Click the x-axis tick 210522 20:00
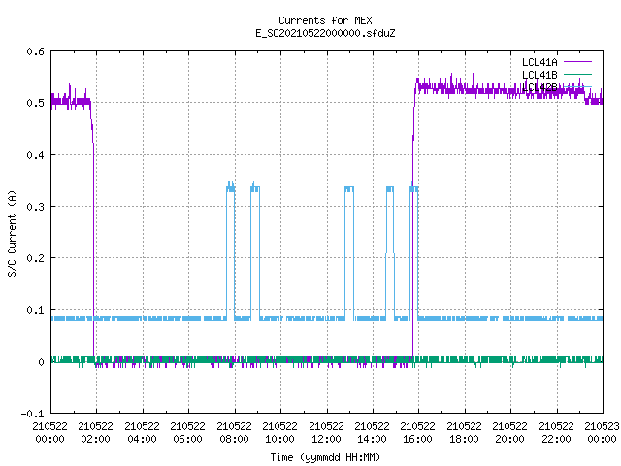This screenshot has height=466, width=621. click(x=509, y=432)
